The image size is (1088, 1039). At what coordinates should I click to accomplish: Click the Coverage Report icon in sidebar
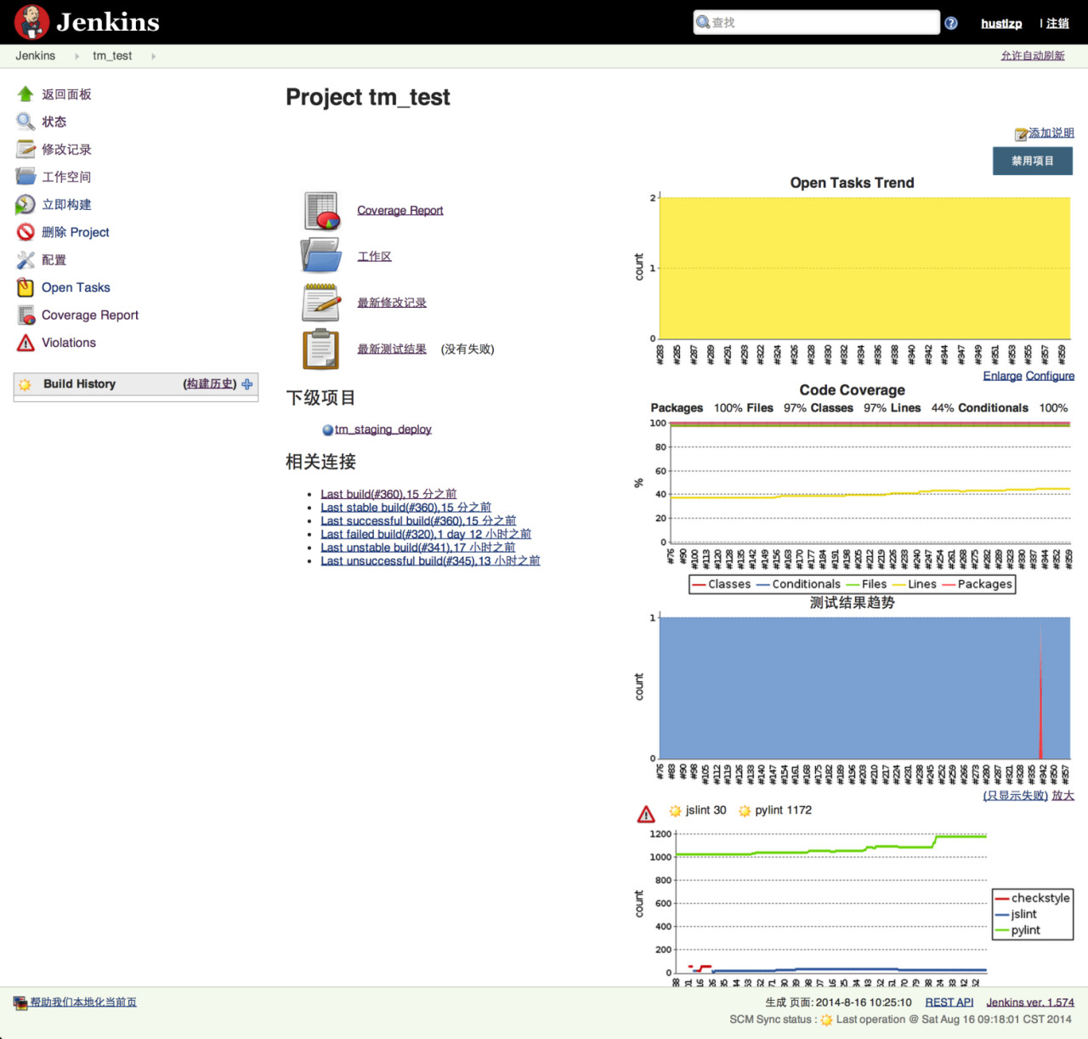click(25, 315)
